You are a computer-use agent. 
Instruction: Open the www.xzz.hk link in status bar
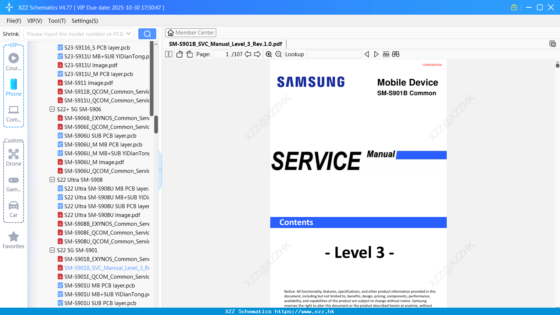tap(304, 311)
